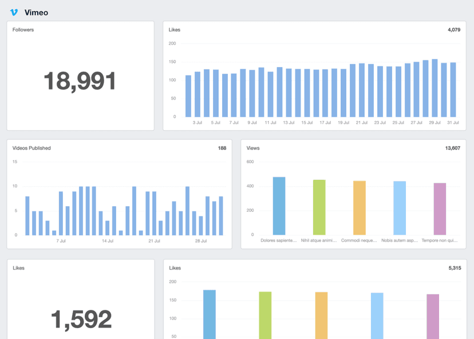Click the 4,079 total in the Likes widget

pyautogui.click(x=453, y=29)
